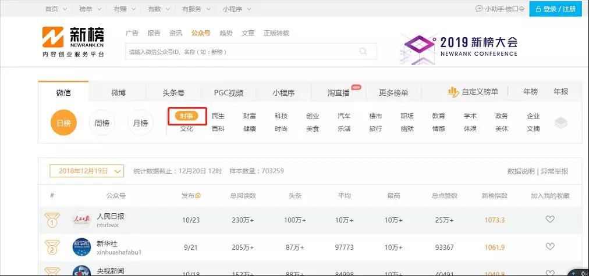Image resolution: width=589 pixels, height=276 pixels.
Task: Click the 报告 search category
Action: point(154,33)
